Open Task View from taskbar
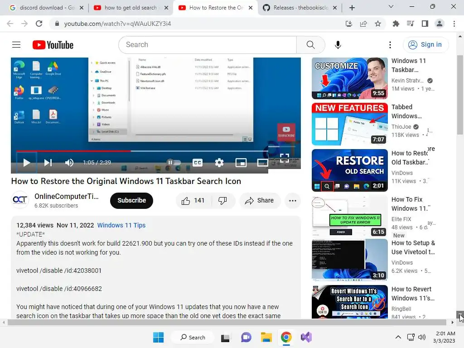 coord(225,337)
